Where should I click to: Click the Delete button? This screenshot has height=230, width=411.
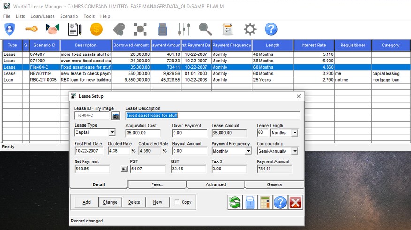pyautogui.click(x=134, y=202)
